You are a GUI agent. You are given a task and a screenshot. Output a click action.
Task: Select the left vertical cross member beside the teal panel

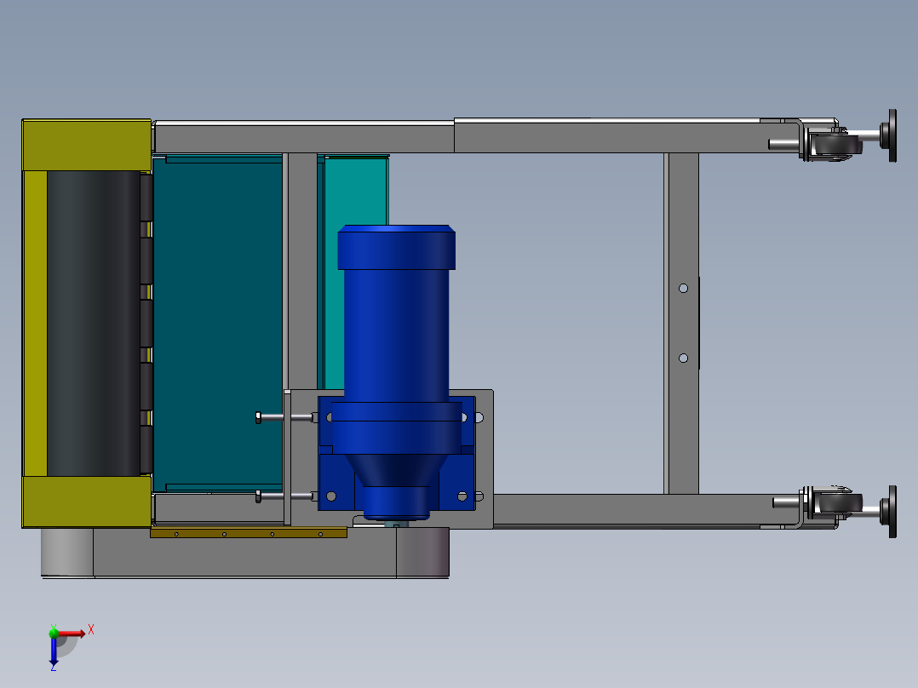click(301, 271)
